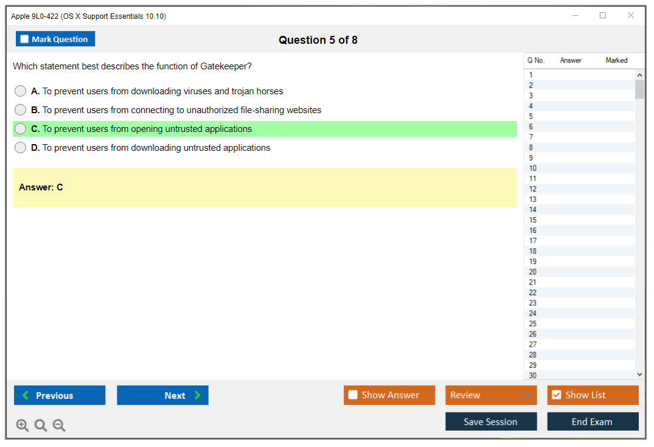Click the zoom reset magnifier icon
Image resolution: width=654 pixels, height=447 pixels.
(x=41, y=426)
